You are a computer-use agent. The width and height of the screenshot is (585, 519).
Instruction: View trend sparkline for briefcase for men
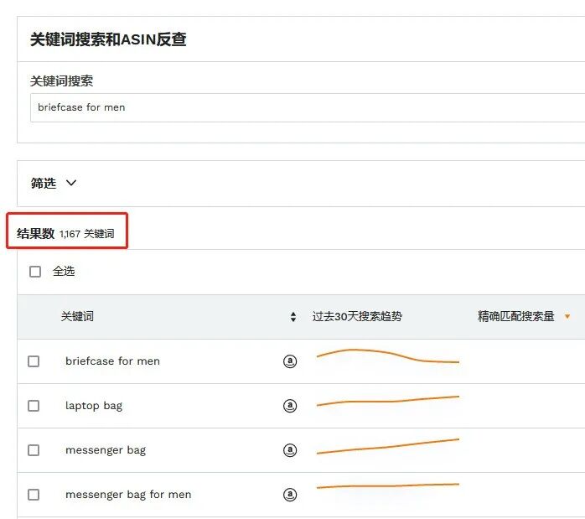pos(388,356)
